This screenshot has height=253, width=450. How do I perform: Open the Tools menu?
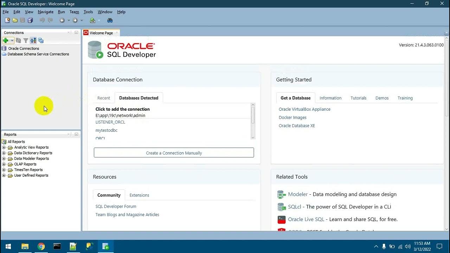click(x=88, y=12)
